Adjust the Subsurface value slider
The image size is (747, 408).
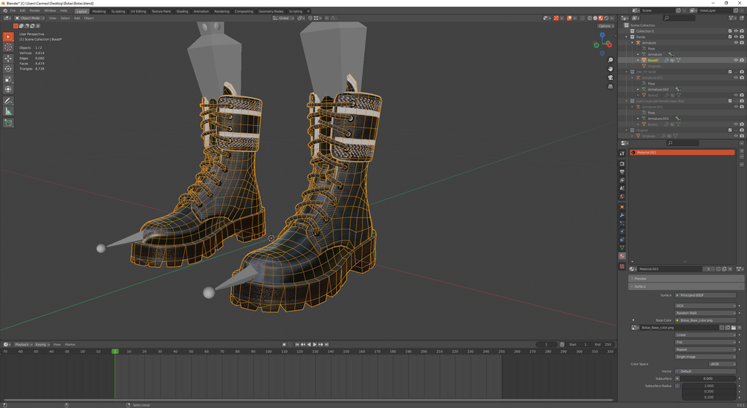click(708, 378)
